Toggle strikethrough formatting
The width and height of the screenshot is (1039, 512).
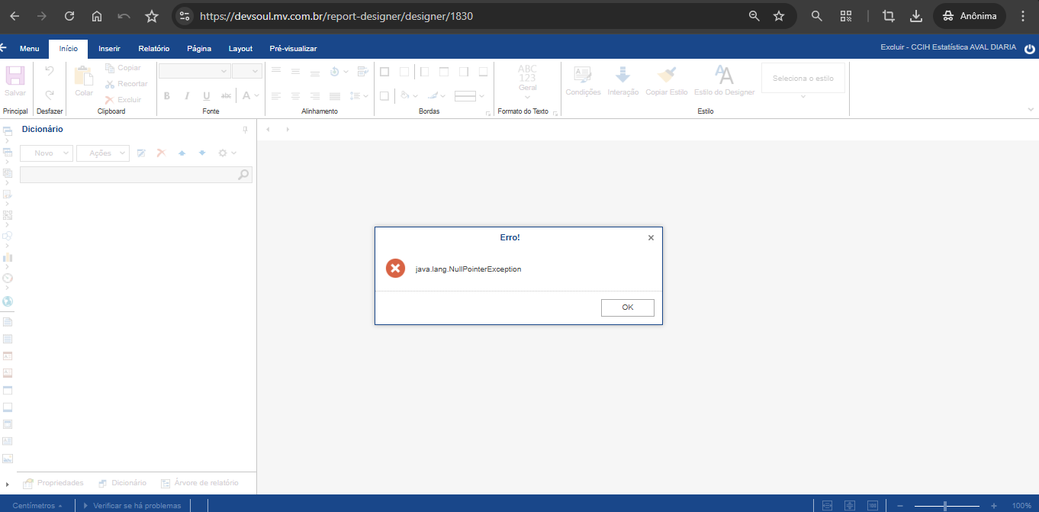pos(226,96)
